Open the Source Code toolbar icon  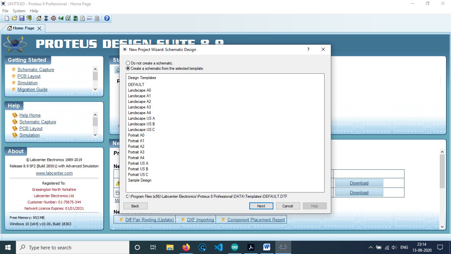pyautogui.click(x=90, y=18)
